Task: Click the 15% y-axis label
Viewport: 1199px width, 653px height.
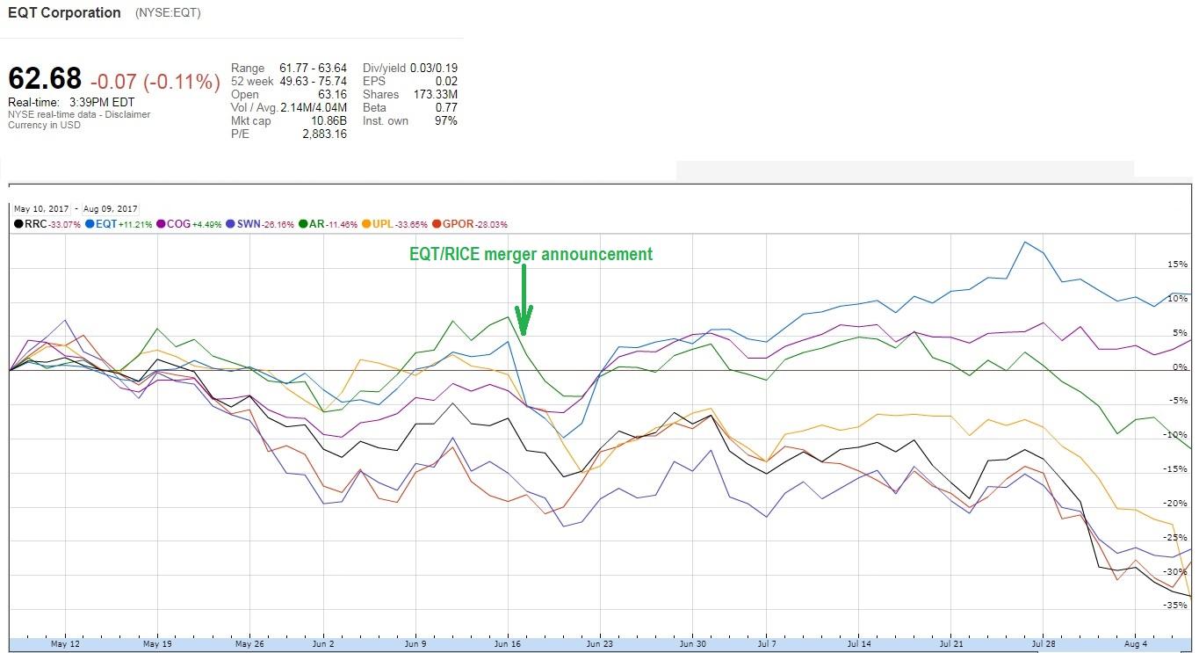Action: click(x=1177, y=265)
